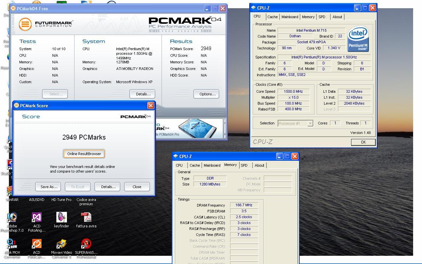This screenshot has width=422, height=264.
Task: Click the Multiplier x 15.0 value
Action: click(x=293, y=97)
